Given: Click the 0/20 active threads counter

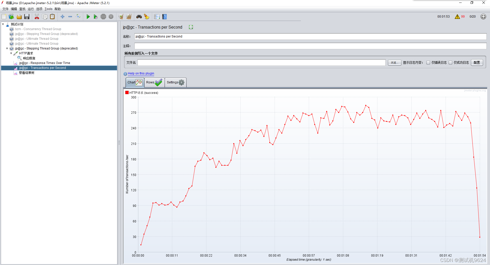Looking at the screenshot, I should [x=472, y=17].
